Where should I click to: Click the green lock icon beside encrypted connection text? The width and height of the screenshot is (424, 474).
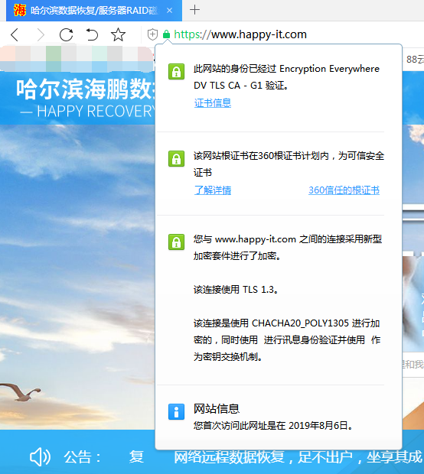[177, 242]
